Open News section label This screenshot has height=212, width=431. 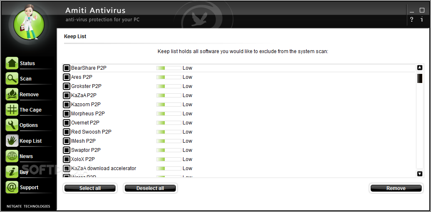26,156
